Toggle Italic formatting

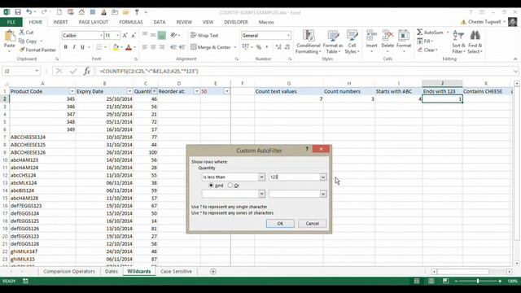[74, 47]
